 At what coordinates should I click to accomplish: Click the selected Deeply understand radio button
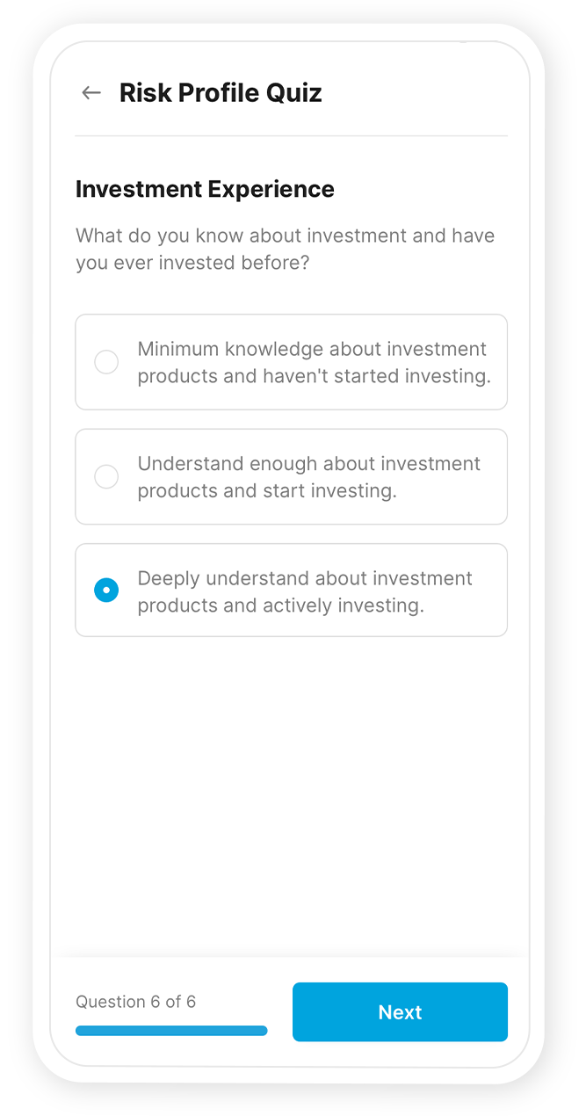click(106, 591)
